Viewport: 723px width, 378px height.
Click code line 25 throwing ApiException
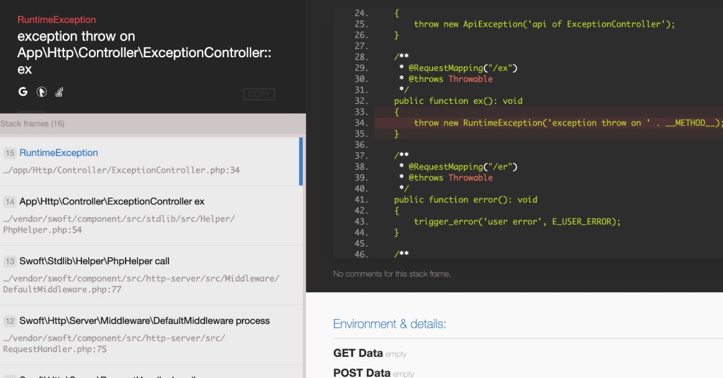click(x=544, y=24)
